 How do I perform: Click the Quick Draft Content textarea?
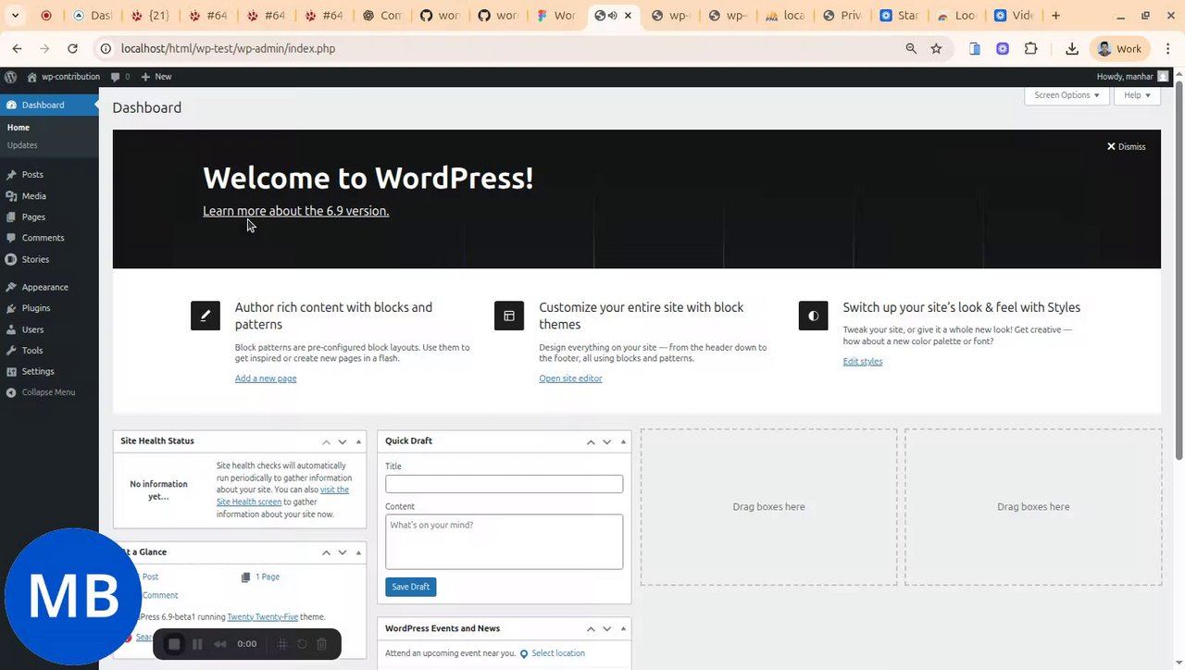[504, 541]
